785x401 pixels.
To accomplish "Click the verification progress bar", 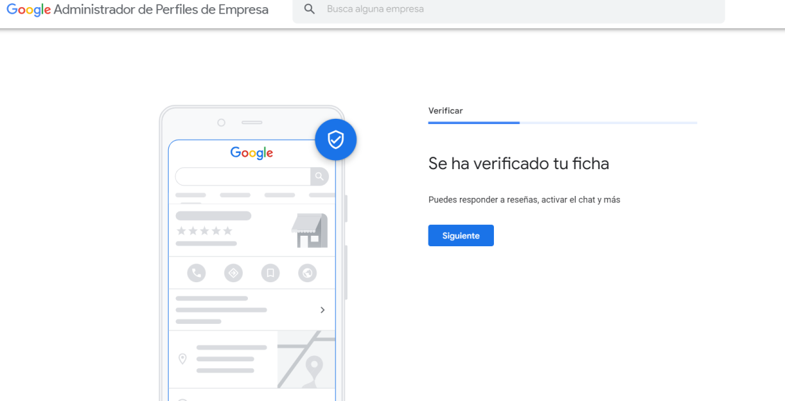I will click(x=563, y=123).
